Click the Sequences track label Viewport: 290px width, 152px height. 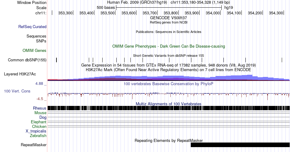(x=36, y=36)
